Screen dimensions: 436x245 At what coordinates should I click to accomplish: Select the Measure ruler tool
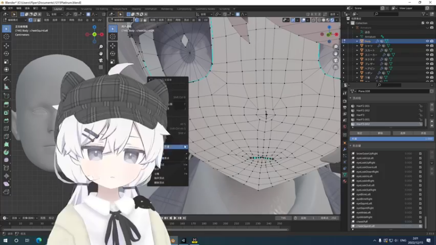point(7,87)
